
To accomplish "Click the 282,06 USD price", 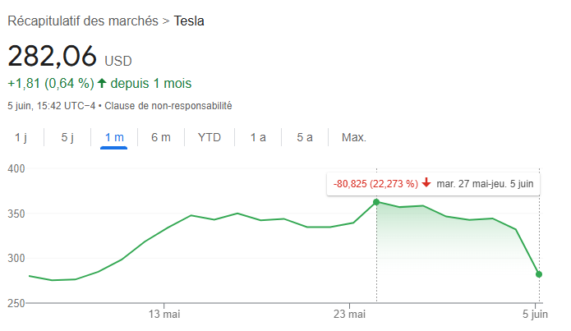I will pos(70,57).
